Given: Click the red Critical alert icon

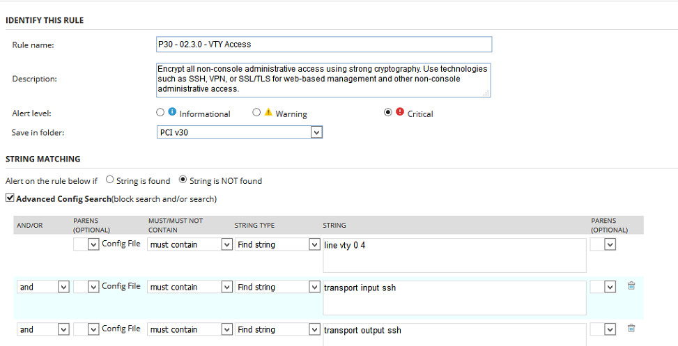Looking at the screenshot, I should tap(400, 112).
